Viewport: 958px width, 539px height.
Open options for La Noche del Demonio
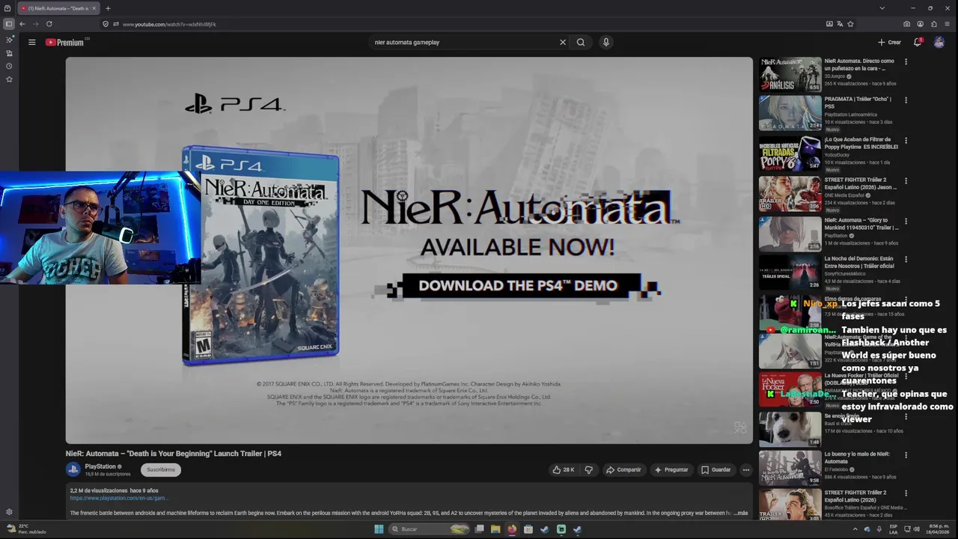tap(906, 260)
